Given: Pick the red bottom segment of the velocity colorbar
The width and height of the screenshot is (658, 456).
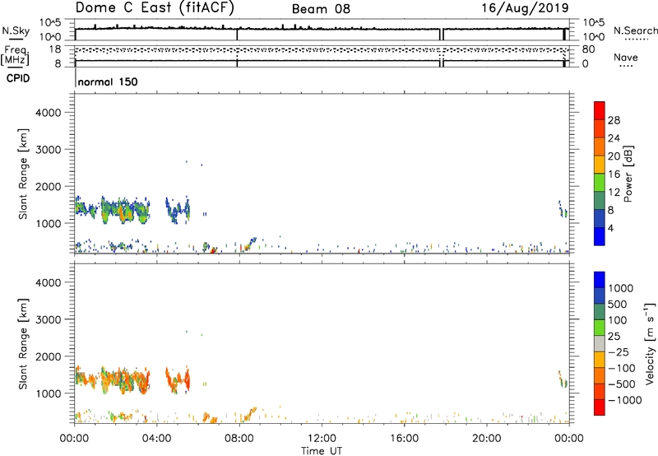Looking at the screenshot, I should tap(600, 407).
